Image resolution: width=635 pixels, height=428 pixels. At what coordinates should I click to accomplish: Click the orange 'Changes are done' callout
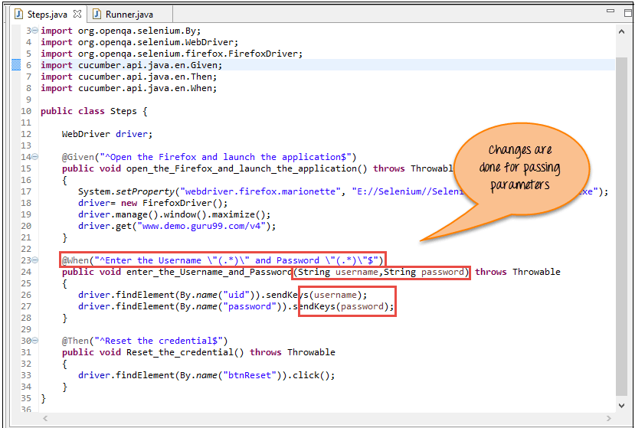coord(519,167)
